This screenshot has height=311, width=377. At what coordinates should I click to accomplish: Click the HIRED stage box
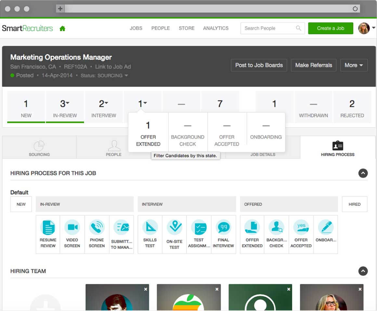[x=354, y=204]
